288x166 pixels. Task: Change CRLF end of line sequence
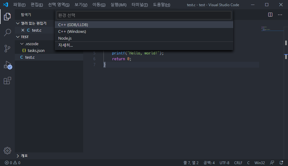coord(238,163)
